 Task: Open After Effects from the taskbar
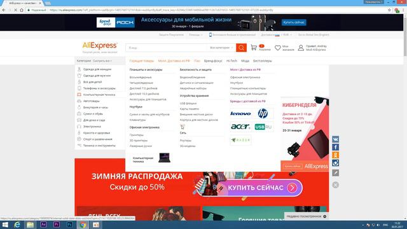coord(43,225)
